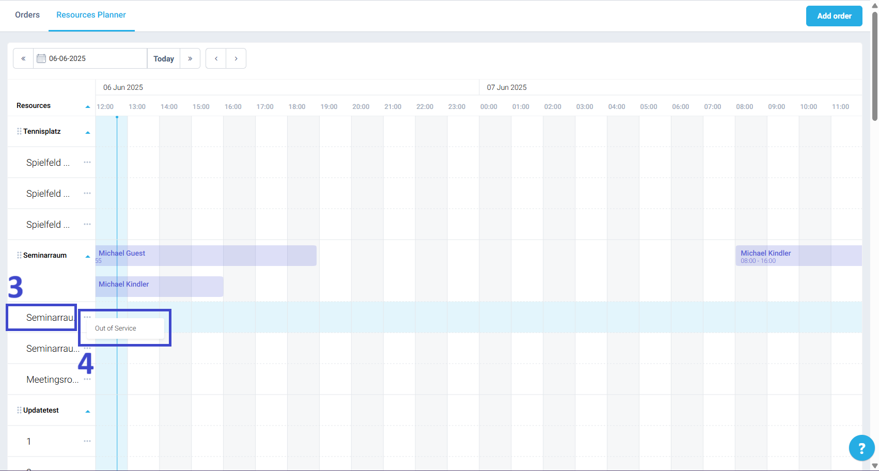Image resolution: width=879 pixels, height=471 pixels.
Task: Collapse the Updatetest group
Action: [88, 411]
